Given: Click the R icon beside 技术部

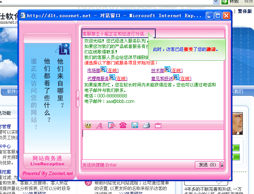Looking at the screenshot, I should point(167,69).
